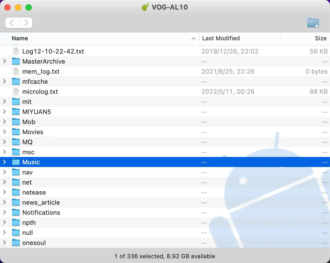
Task: Expand the MasterArchive folder chevron
Action: click(x=5, y=61)
